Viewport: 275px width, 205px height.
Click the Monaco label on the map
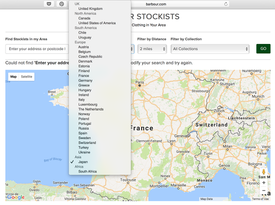click(x=205, y=180)
